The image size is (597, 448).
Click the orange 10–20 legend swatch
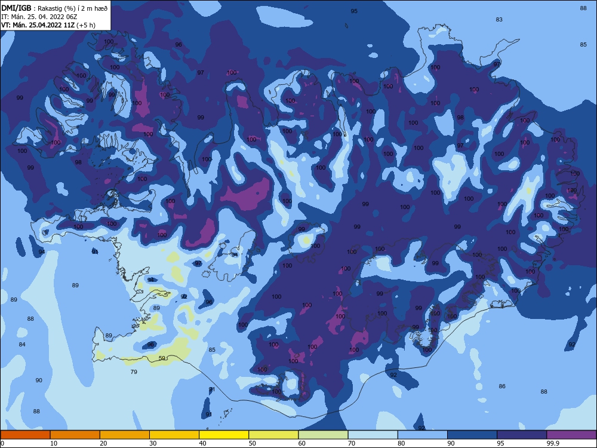pyautogui.click(x=75, y=435)
